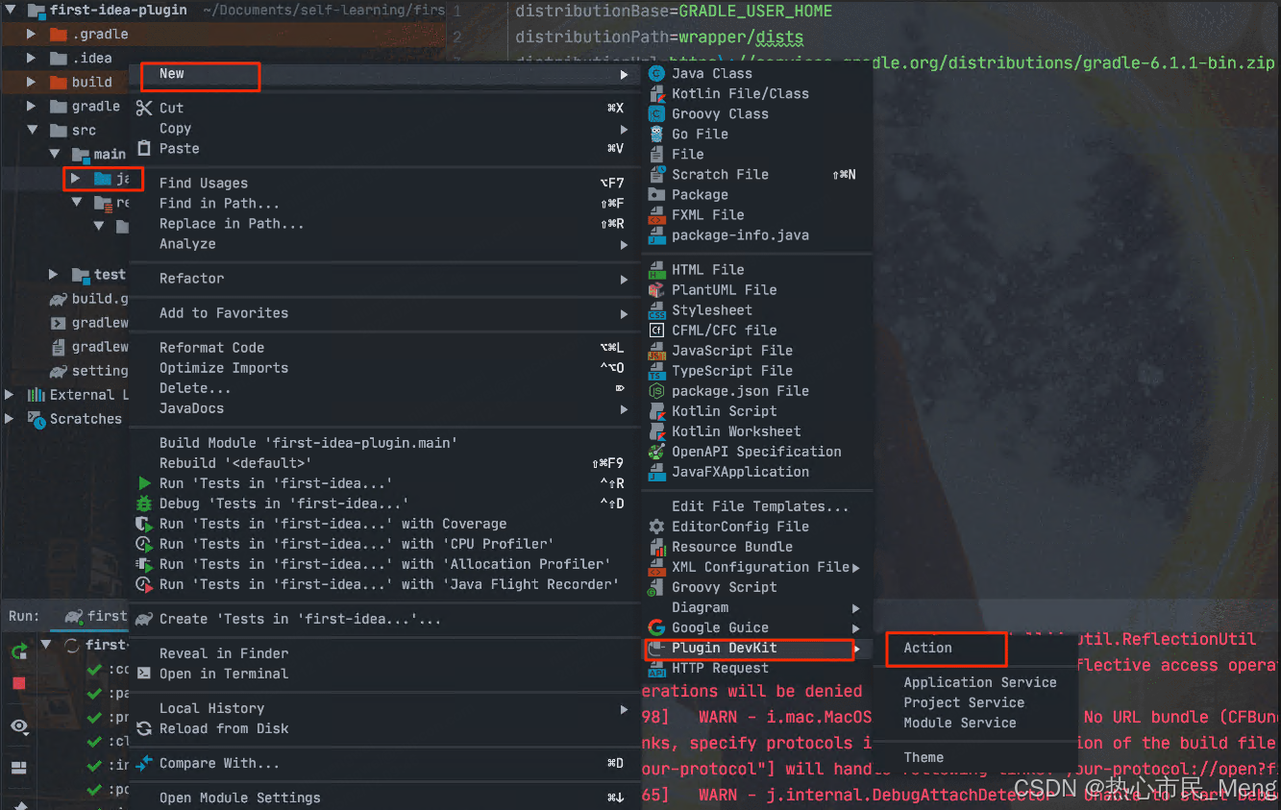Click the green Rerun icon in Run panel
This screenshot has height=810, width=1281.
tap(19, 651)
